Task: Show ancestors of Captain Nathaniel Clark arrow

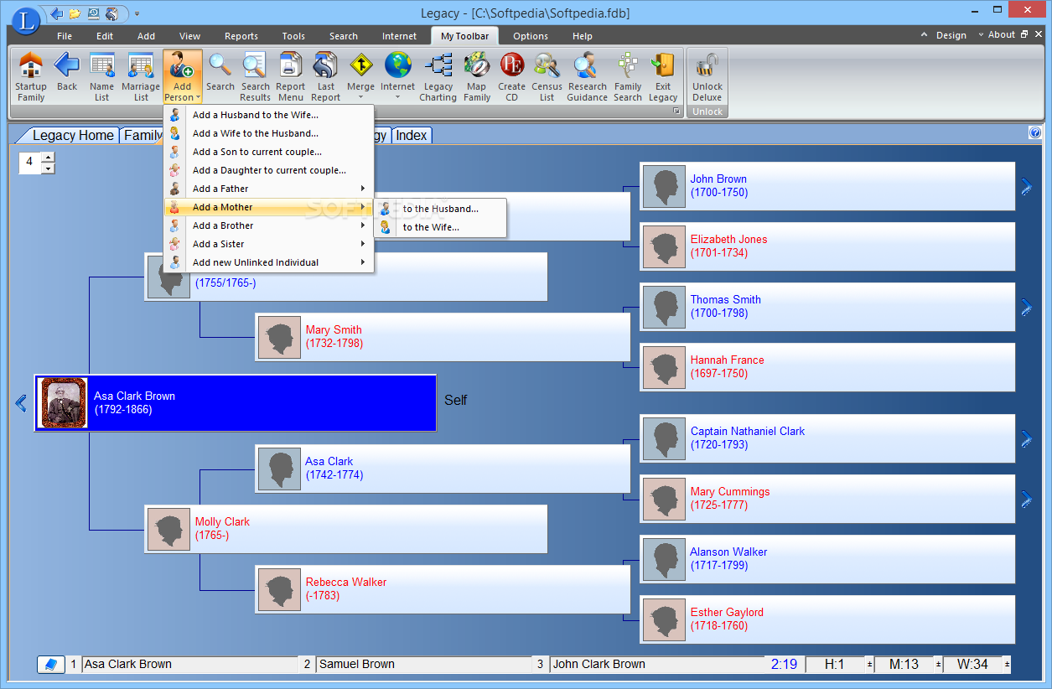Action: 1026,439
